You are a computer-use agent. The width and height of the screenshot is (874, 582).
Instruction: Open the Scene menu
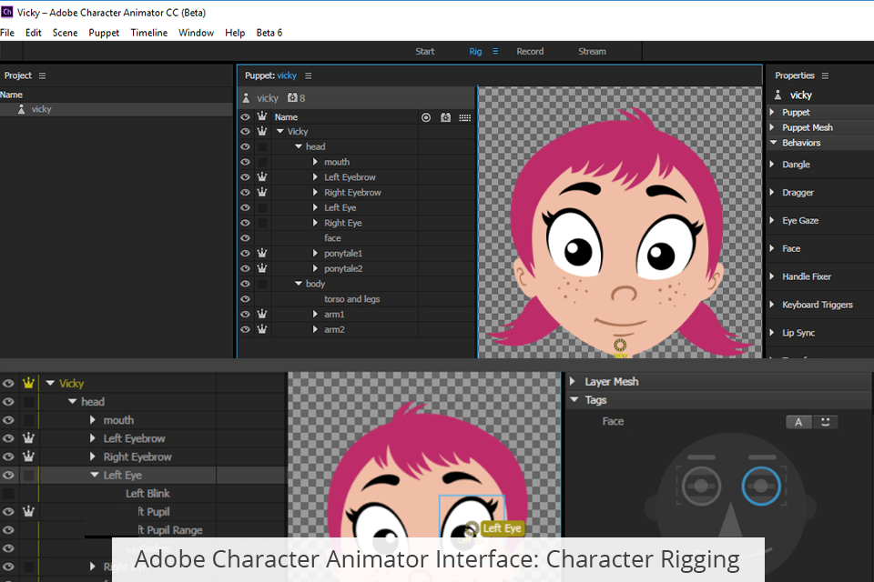(66, 33)
